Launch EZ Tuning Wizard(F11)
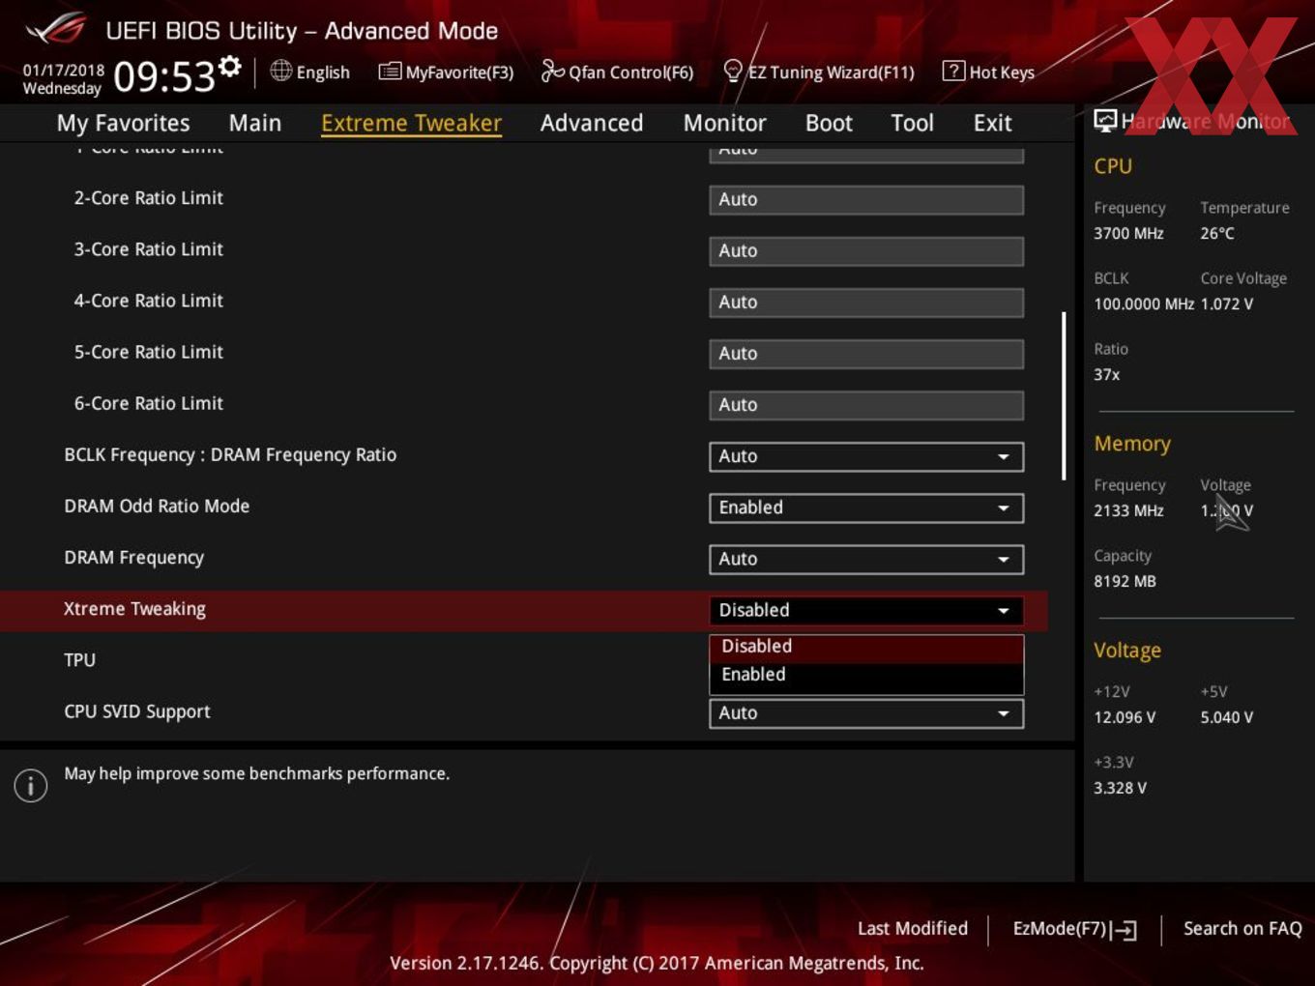The height and width of the screenshot is (986, 1315). tap(819, 72)
